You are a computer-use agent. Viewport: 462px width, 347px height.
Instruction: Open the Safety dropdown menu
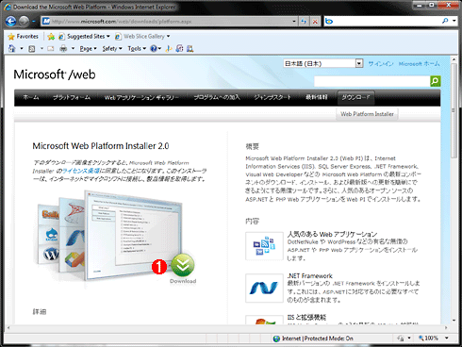coord(112,49)
